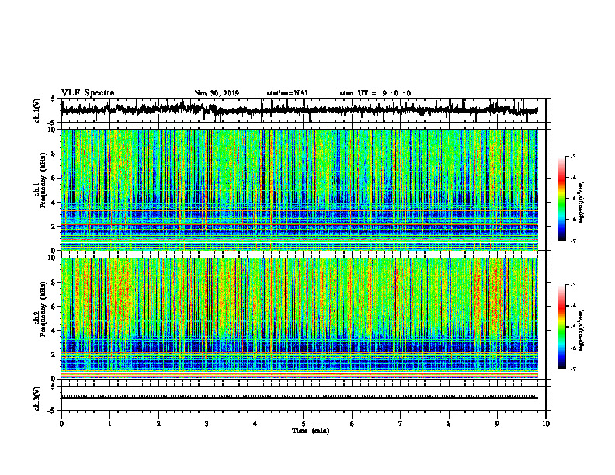The height and width of the screenshot is (475, 615).
Task: Click the "6" kHz tick on ch.1 spectrogram axis
Action: (54, 178)
